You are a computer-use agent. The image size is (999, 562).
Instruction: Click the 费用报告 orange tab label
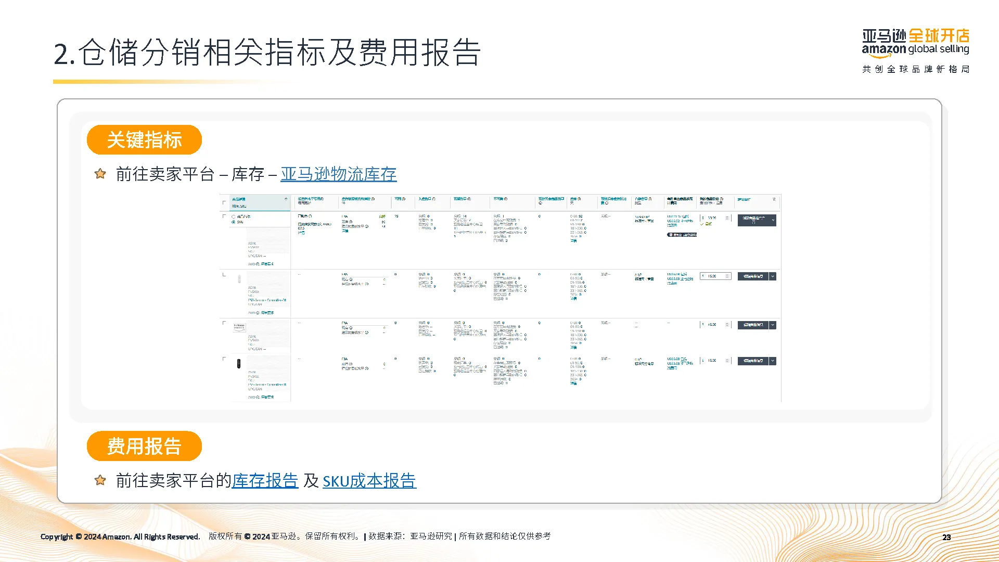pos(144,446)
